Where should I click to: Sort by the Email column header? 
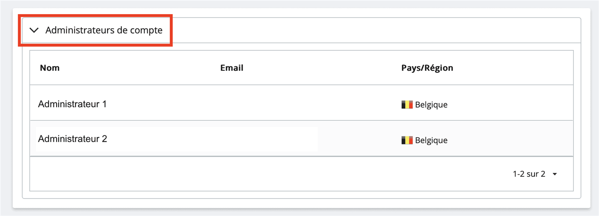coord(231,68)
